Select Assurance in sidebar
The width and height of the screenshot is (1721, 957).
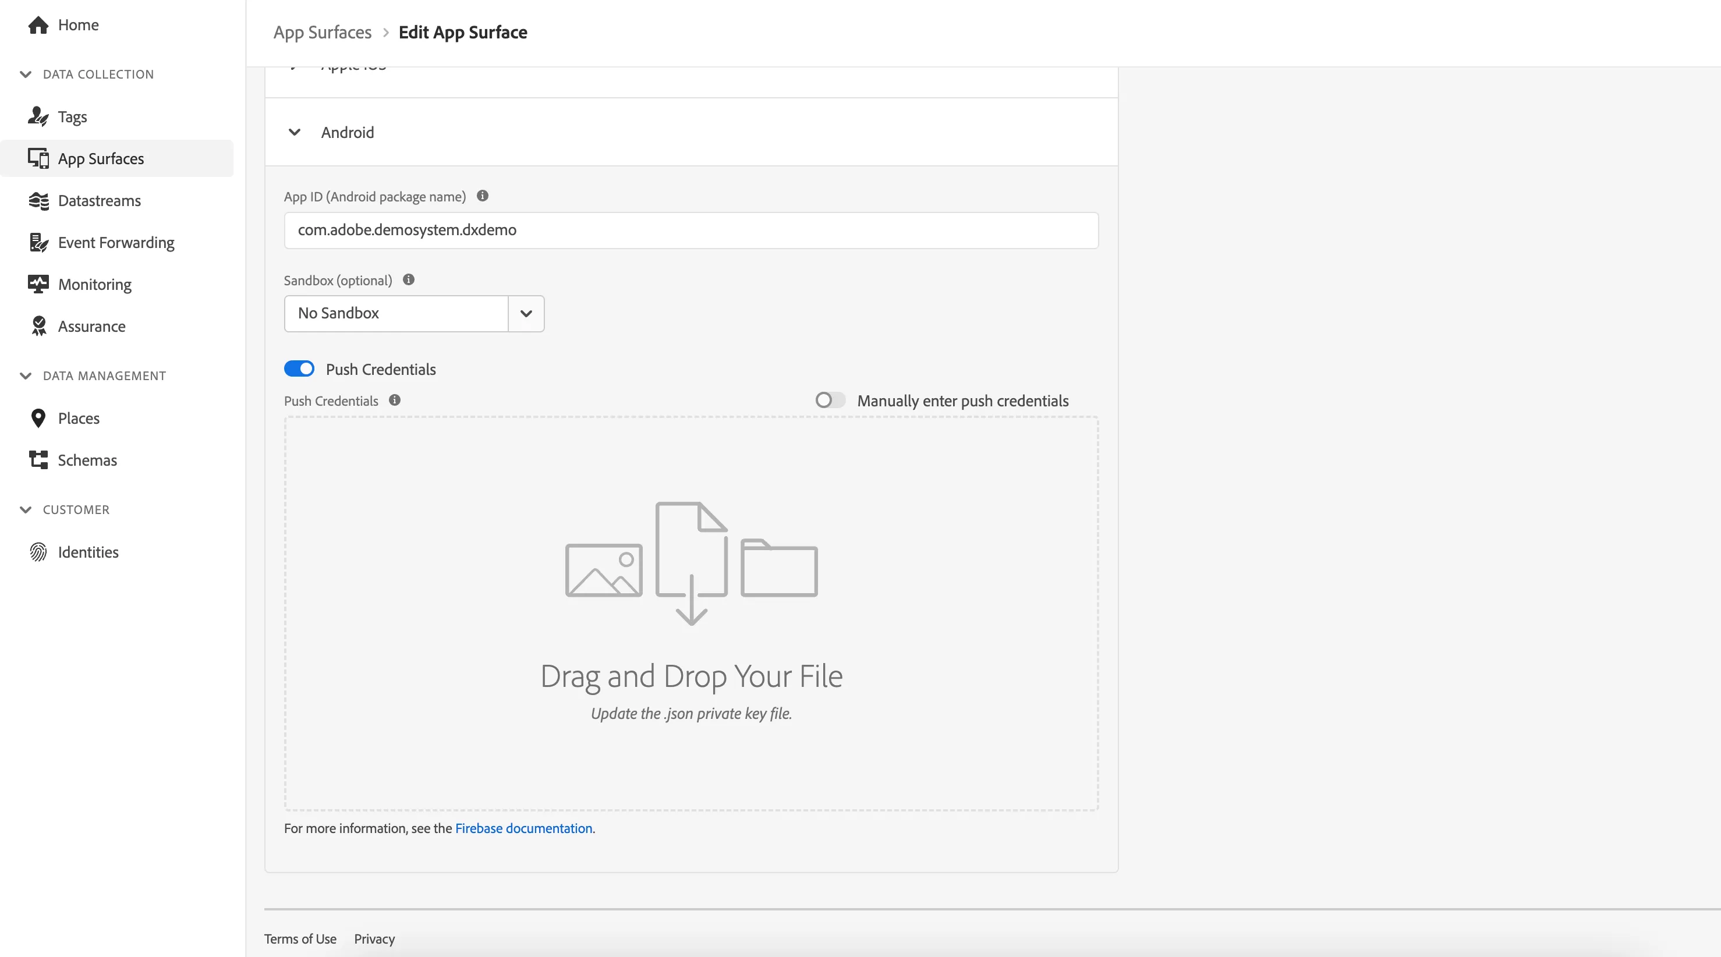tap(91, 326)
